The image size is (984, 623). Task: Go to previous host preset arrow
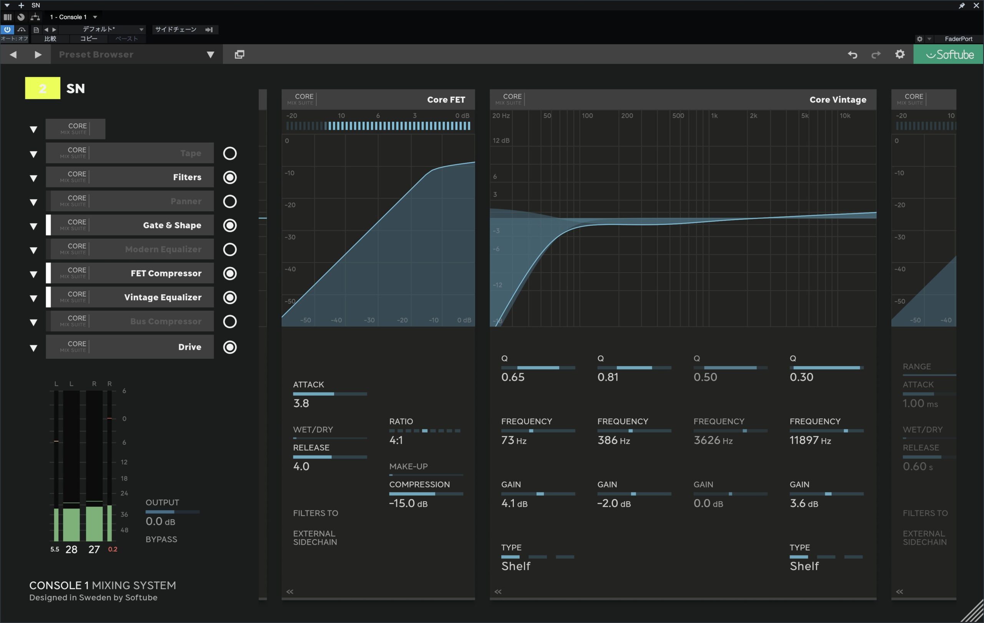(x=46, y=30)
